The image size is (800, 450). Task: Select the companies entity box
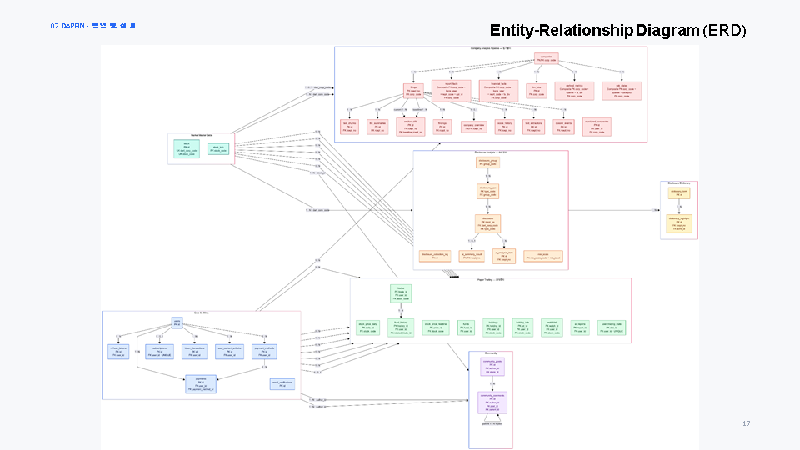coord(546,58)
